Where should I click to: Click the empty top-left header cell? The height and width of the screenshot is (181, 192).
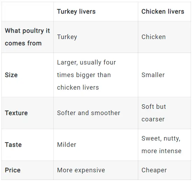click(28, 12)
